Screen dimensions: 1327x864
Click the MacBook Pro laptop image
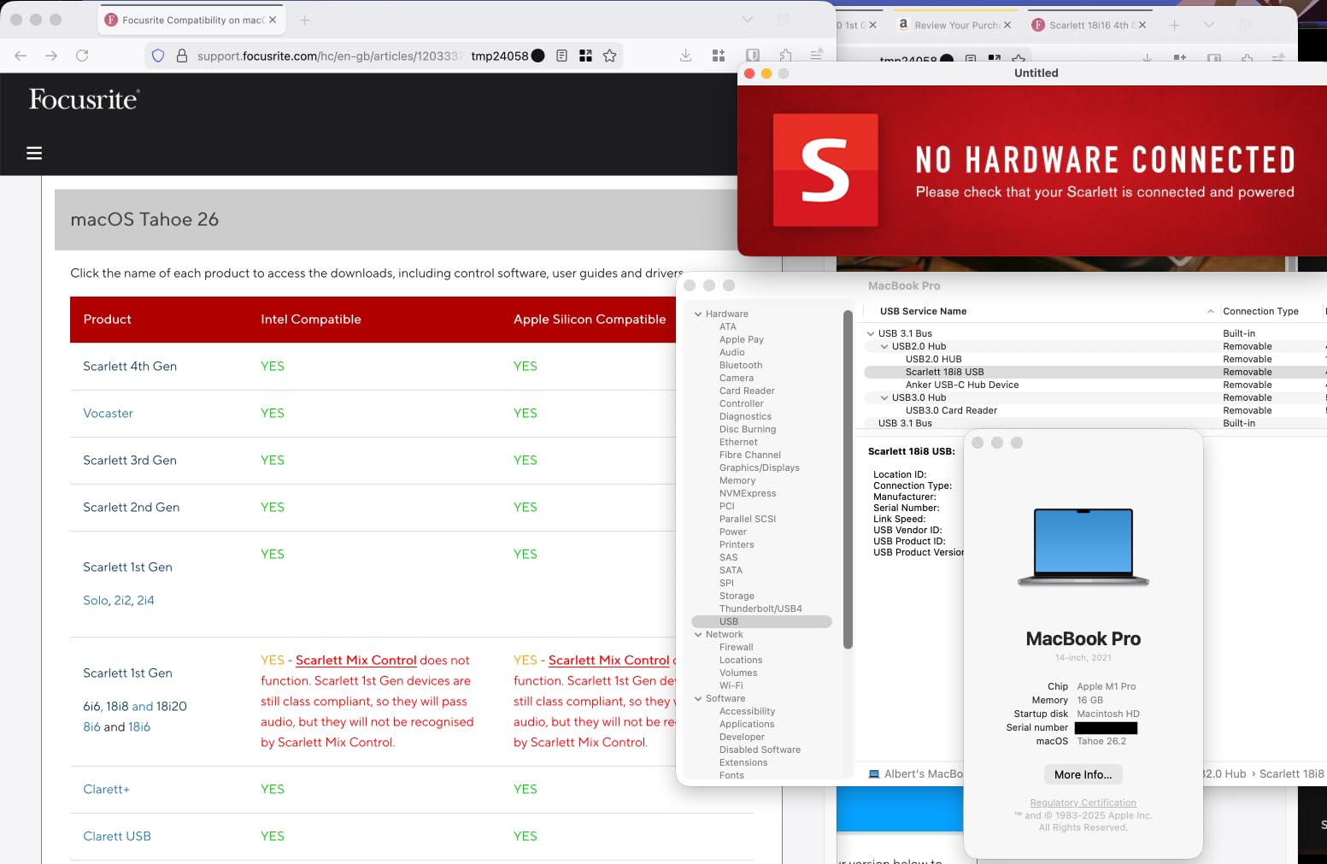tap(1083, 547)
